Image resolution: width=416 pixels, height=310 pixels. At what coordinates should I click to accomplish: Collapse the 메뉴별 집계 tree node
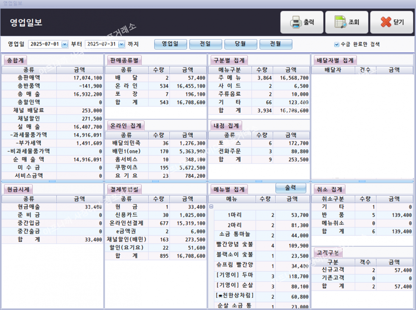(211, 207)
